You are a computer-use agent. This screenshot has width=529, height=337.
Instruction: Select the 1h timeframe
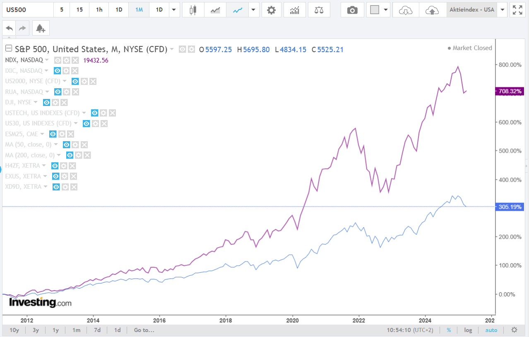(99, 10)
